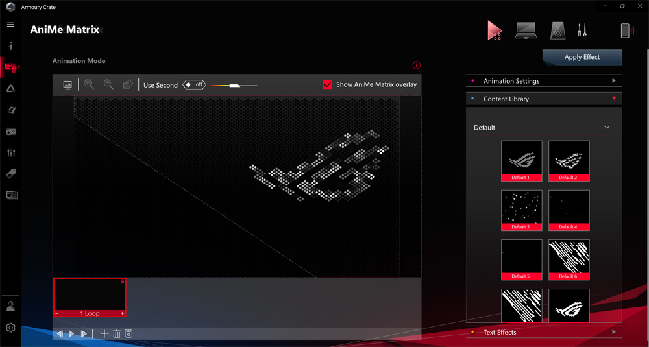This screenshot has height=347, width=649.
Task: Select the screwdriver tools icon at top
Action: 582,30
